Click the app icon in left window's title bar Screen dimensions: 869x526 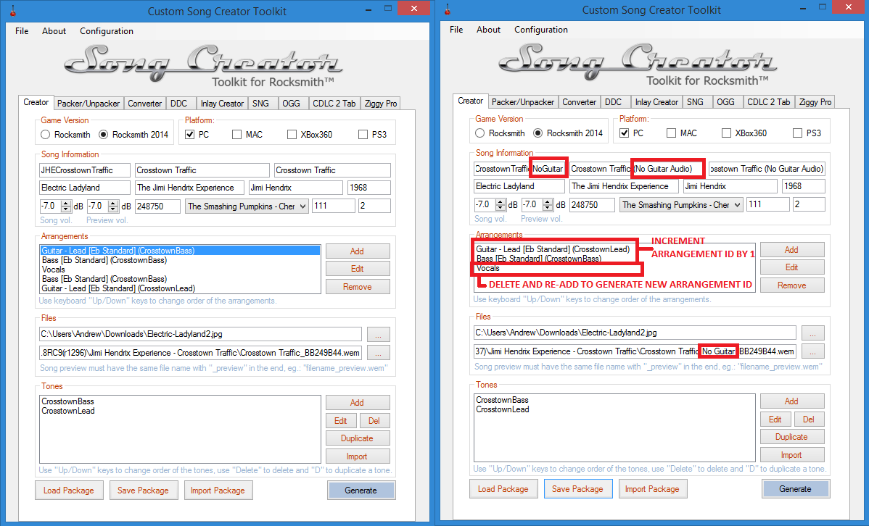13,11
